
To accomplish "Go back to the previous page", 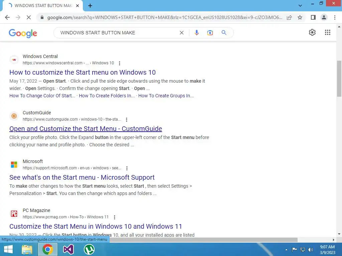I will (7, 17).
